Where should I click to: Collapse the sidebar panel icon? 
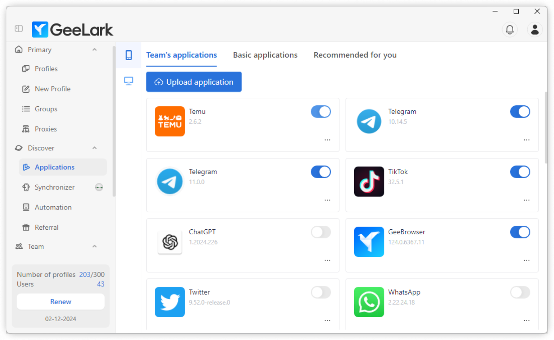pyautogui.click(x=19, y=28)
